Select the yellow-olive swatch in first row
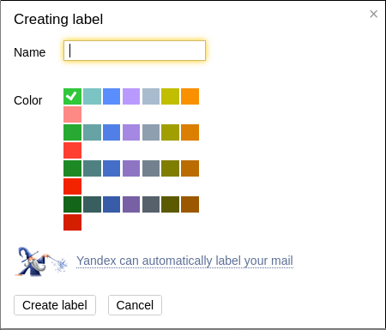 click(x=170, y=96)
